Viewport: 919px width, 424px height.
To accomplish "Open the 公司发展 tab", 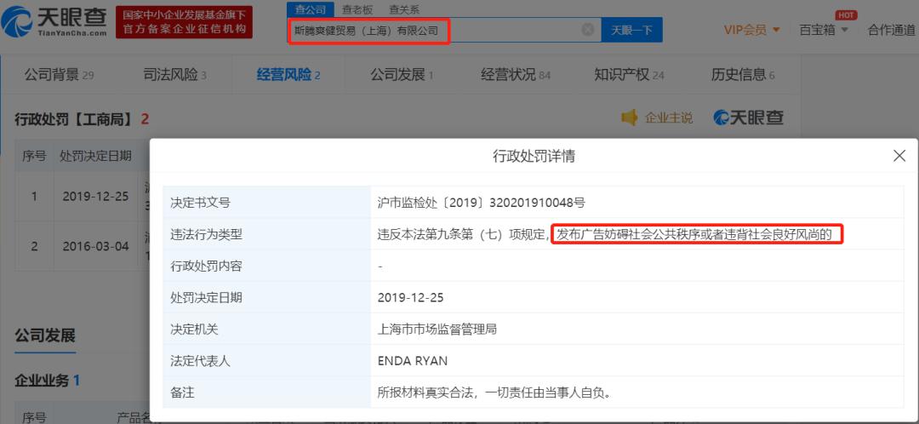I will (x=402, y=74).
